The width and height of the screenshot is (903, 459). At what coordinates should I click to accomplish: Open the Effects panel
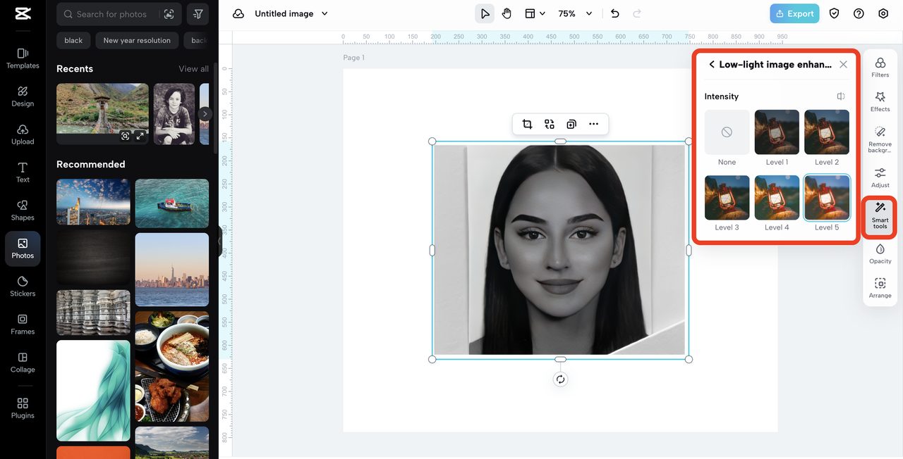click(880, 102)
